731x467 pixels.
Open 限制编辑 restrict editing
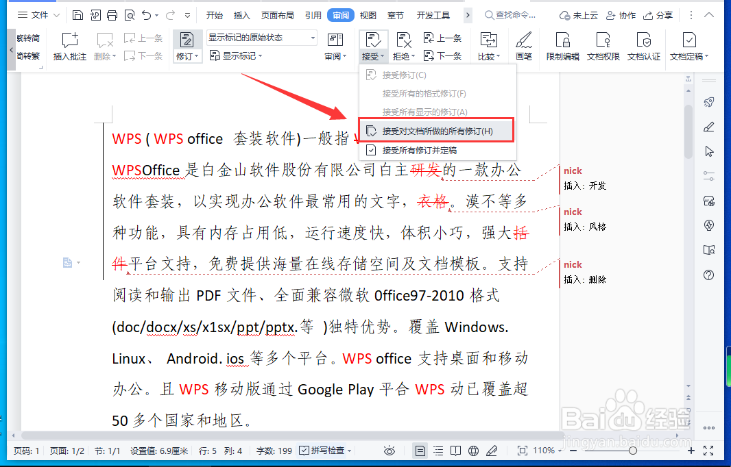563,47
